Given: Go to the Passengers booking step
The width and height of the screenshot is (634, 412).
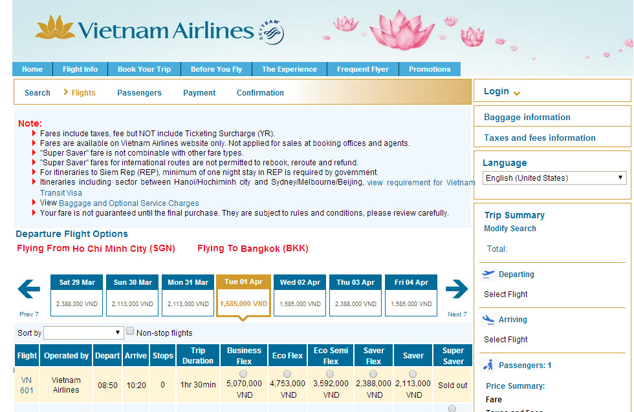Looking at the screenshot, I should point(140,93).
